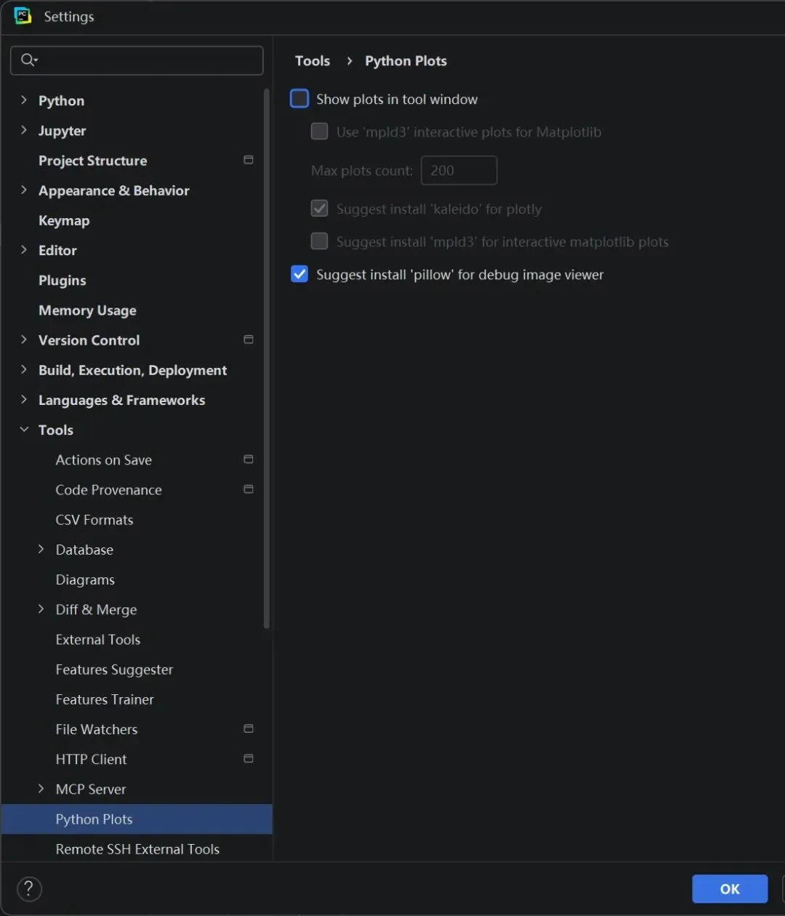Toggle Suggest install 'kaleido' for plotly
This screenshot has width=785, height=916.
320,209
